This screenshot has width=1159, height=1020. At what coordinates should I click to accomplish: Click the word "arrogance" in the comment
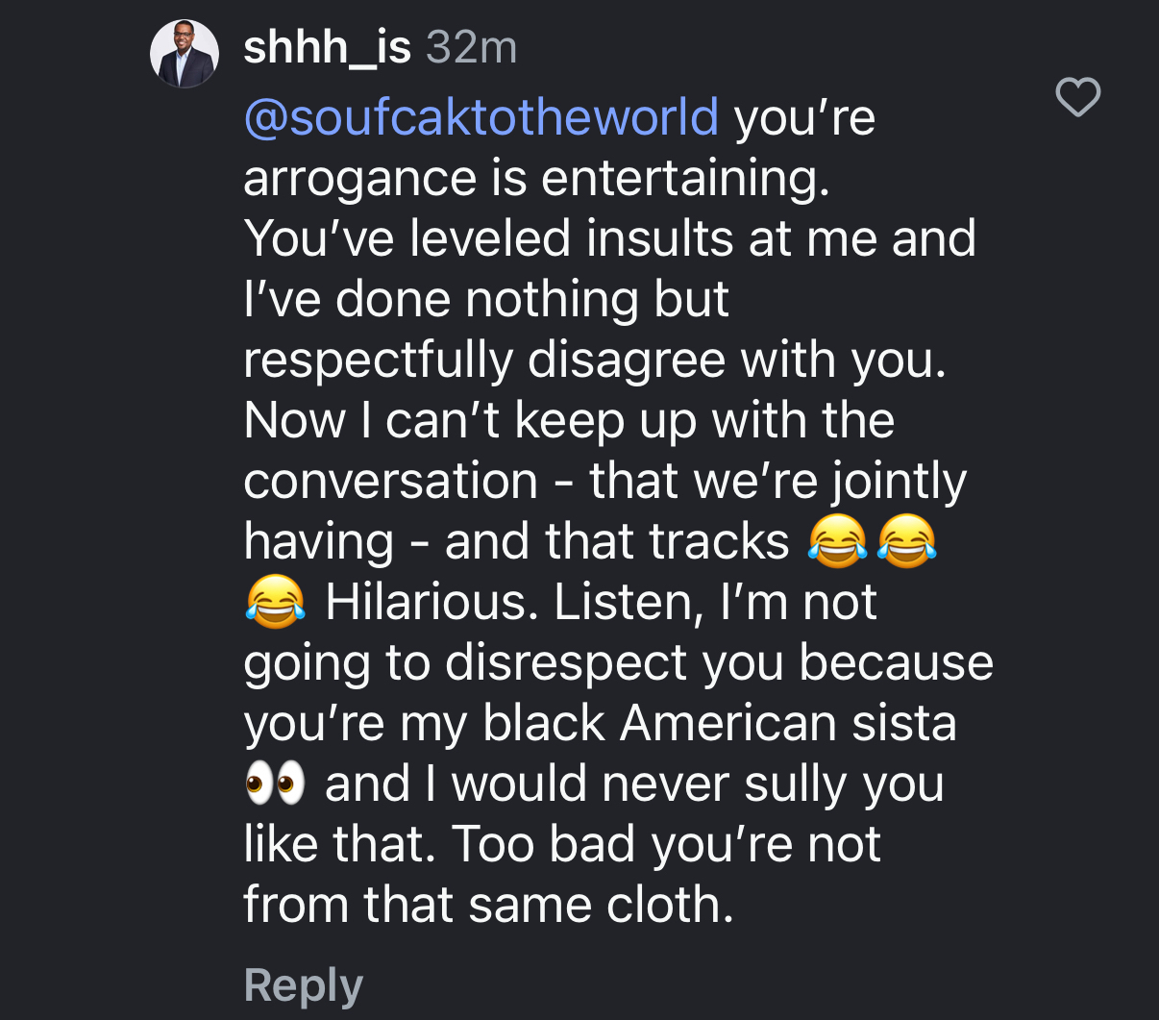359,179
